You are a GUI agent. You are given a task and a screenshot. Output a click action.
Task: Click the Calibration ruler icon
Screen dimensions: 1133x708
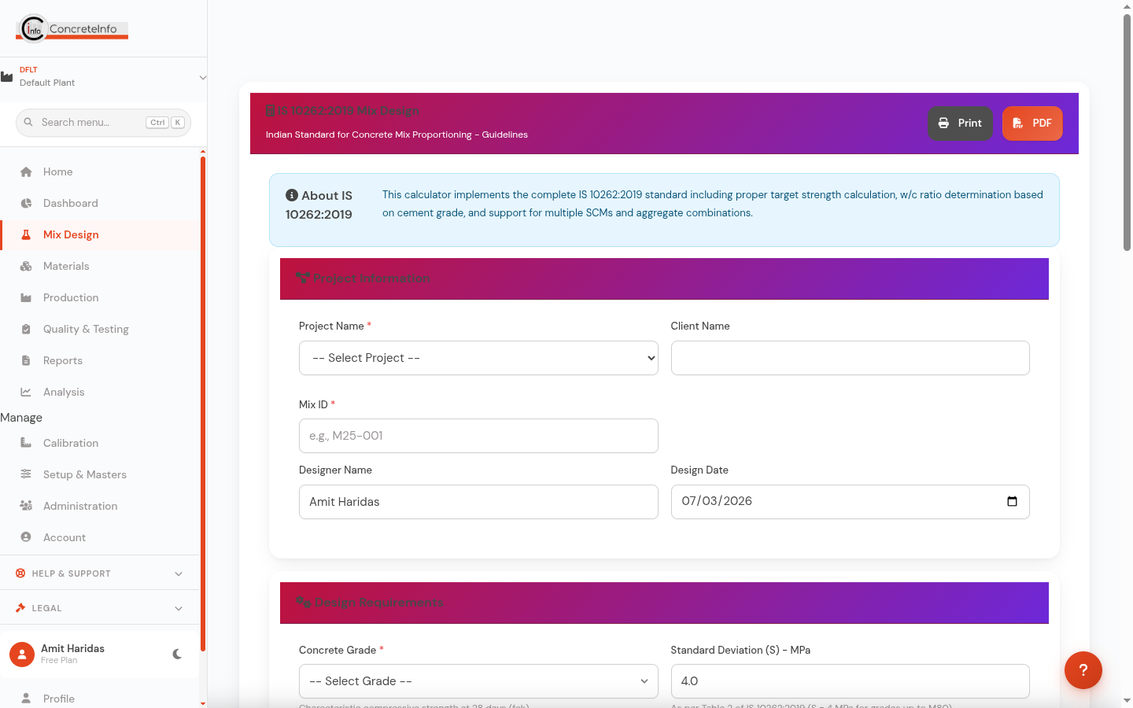click(x=26, y=443)
